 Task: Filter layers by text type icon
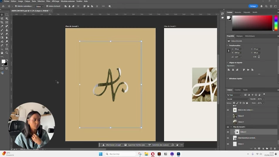click(252, 95)
